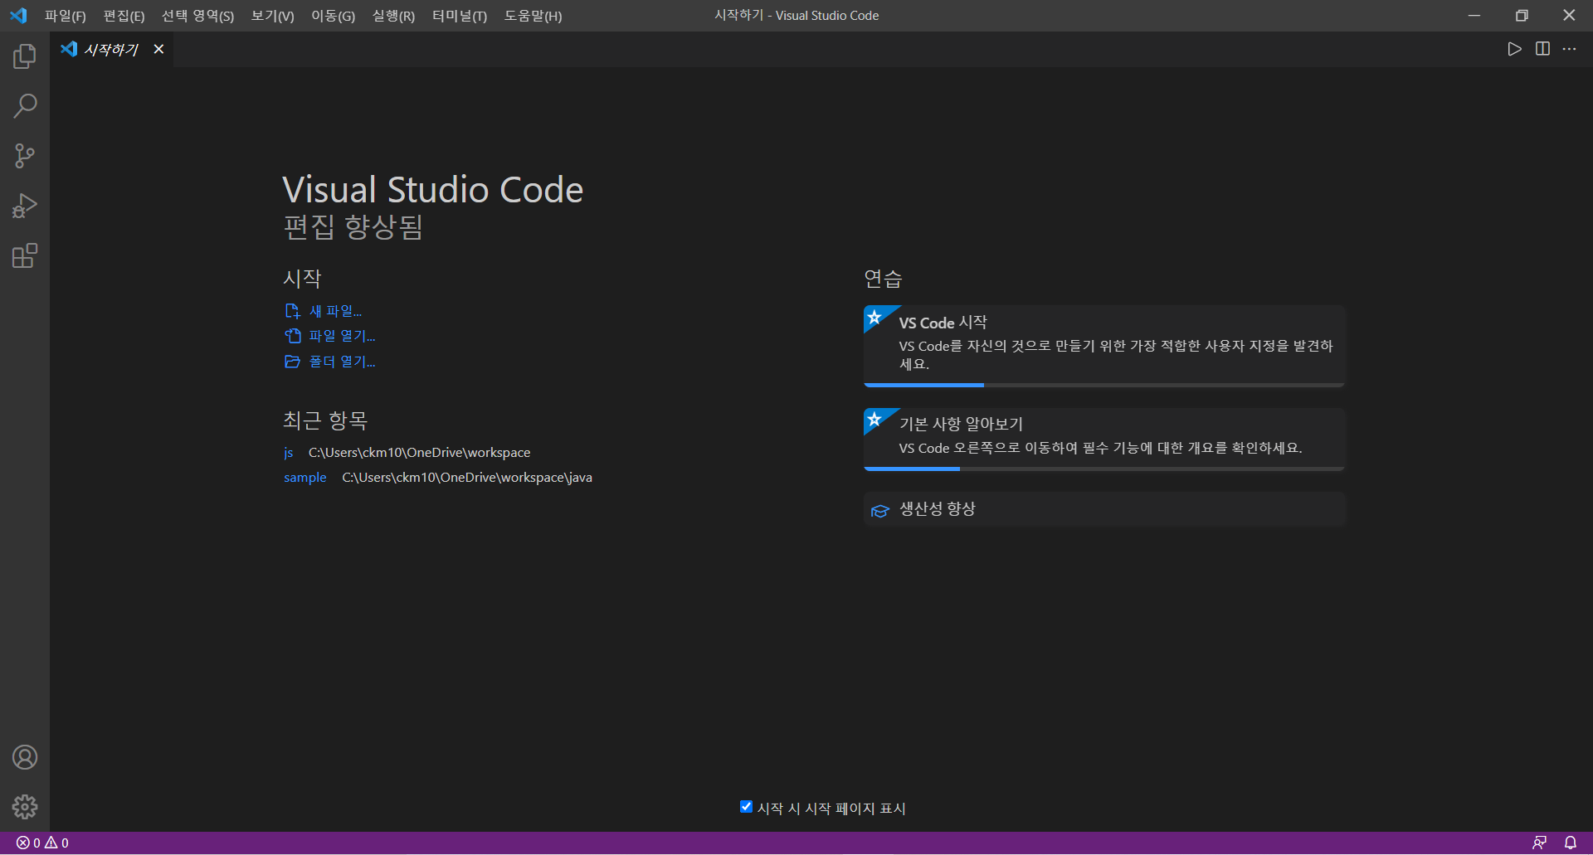
Task: Open the 보기(V) menu
Action: pyautogui.click(x=272, y=16)
